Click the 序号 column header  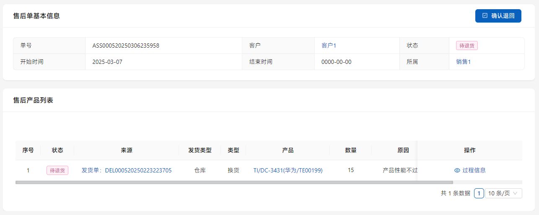[28, 150]
